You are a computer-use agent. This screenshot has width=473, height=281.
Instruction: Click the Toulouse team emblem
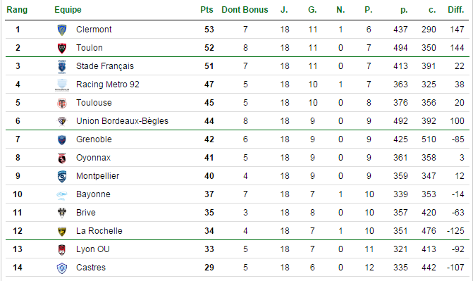62,103
